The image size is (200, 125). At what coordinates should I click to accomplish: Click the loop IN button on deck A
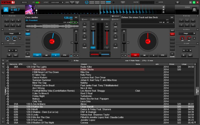click(x=9, y=55)
